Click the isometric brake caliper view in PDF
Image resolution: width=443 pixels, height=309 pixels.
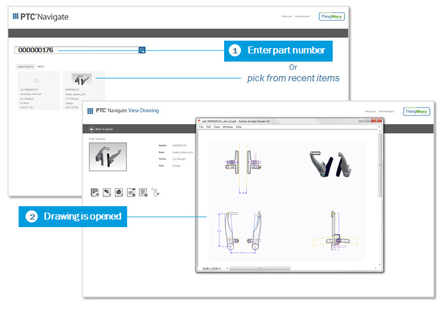[x=330, y=164]
